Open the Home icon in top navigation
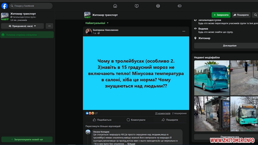 point(115,6)
